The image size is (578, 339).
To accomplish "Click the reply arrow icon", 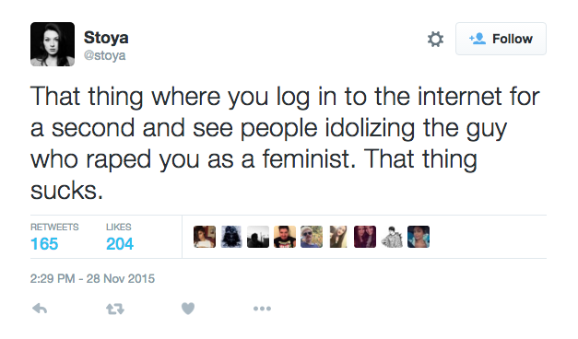I will (x=40, y=309).
